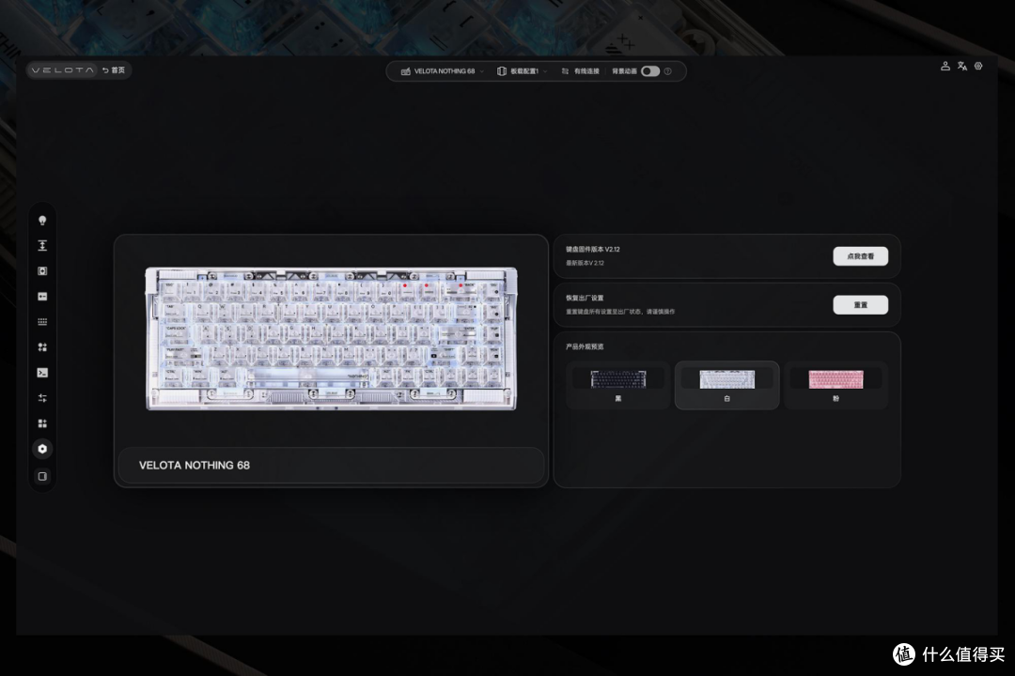
Task: Open the swap-shapes sidebar icon
Action: coord(42,347)
